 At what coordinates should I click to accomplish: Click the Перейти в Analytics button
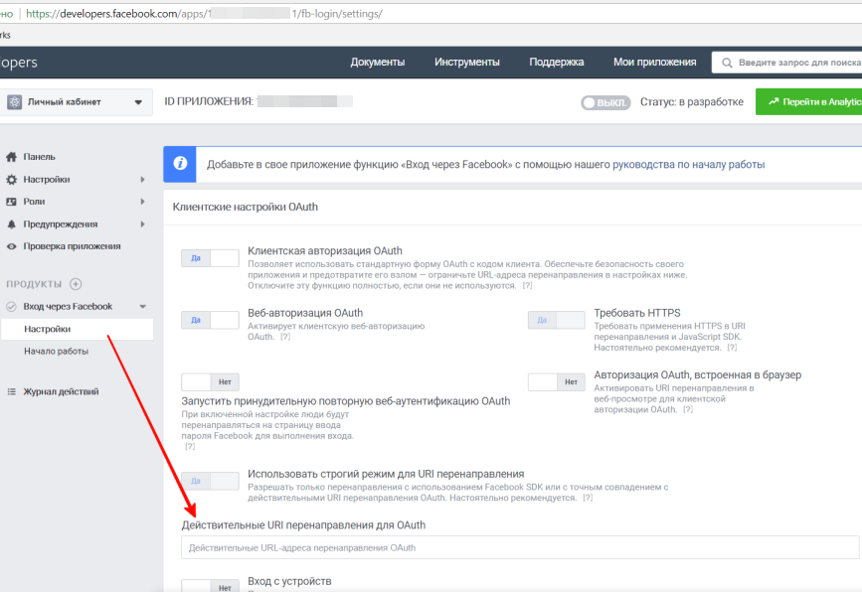808,101
